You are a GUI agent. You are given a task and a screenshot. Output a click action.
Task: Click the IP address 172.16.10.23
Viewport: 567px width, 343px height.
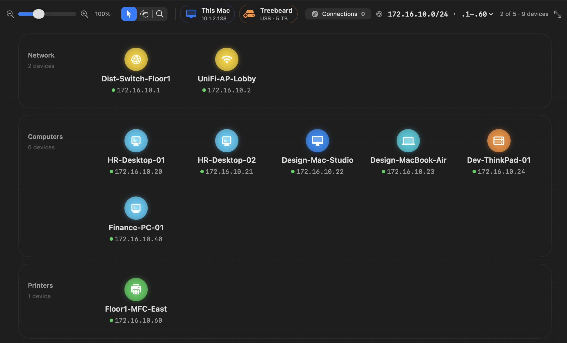point(411,172)
